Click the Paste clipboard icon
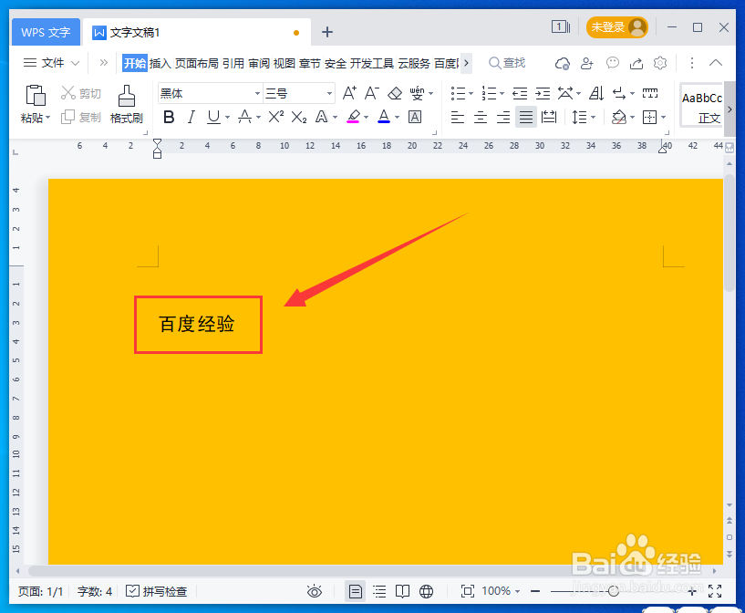Screen dimensions: 745x613 pos(36,96)
